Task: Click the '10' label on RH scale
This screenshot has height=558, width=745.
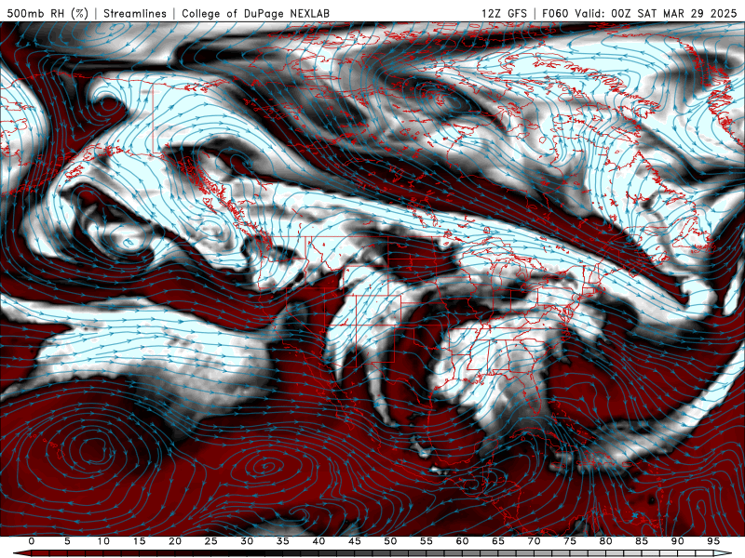Action: [x=103, y=541]
